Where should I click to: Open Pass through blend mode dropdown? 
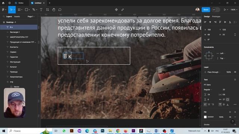coord(214,72)
